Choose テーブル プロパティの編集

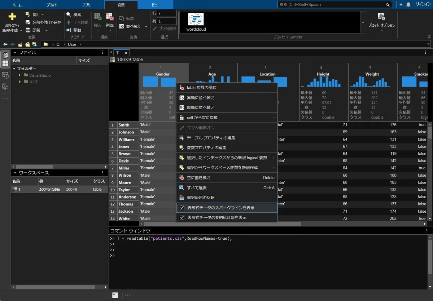click(227, 138)
